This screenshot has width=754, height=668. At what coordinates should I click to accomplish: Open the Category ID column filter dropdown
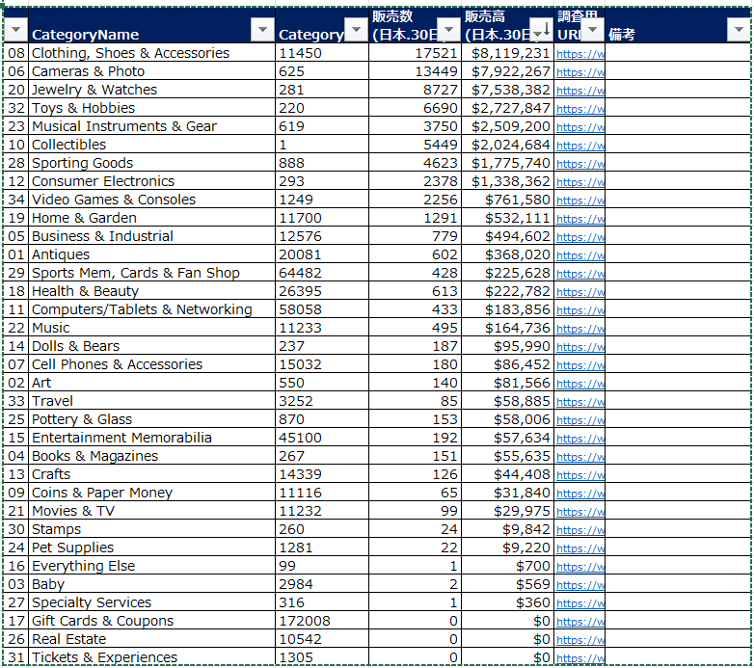pos(357,30)
